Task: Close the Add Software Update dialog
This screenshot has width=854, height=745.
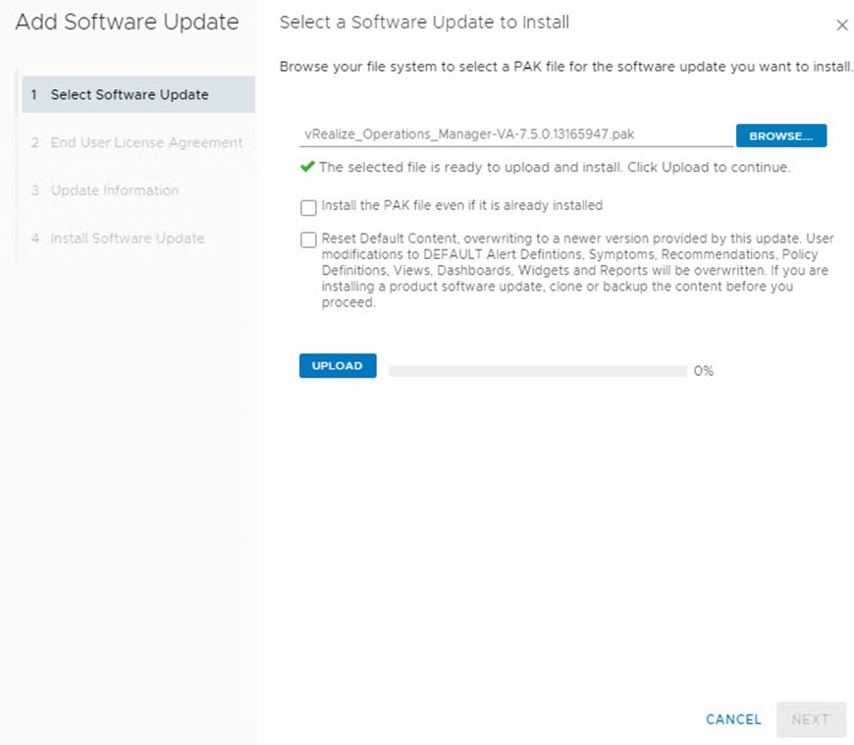Action: tap(842, 26)
